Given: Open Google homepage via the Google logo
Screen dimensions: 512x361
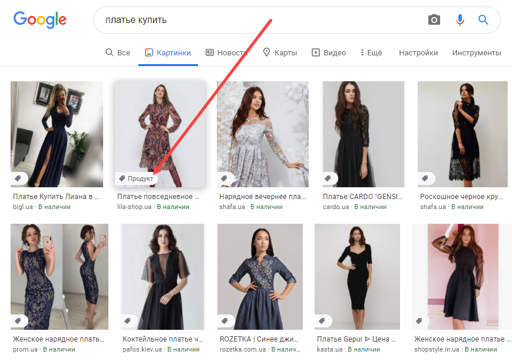Looking at the screenshot, I should click(39, 19).
